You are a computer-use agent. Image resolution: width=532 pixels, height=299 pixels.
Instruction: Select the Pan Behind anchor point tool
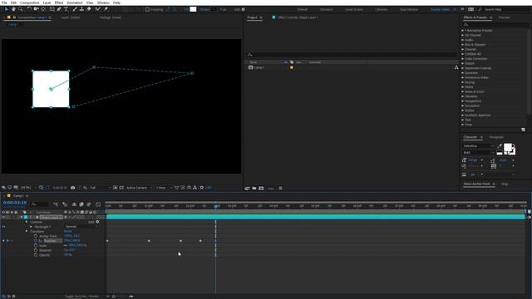point(43,9)
